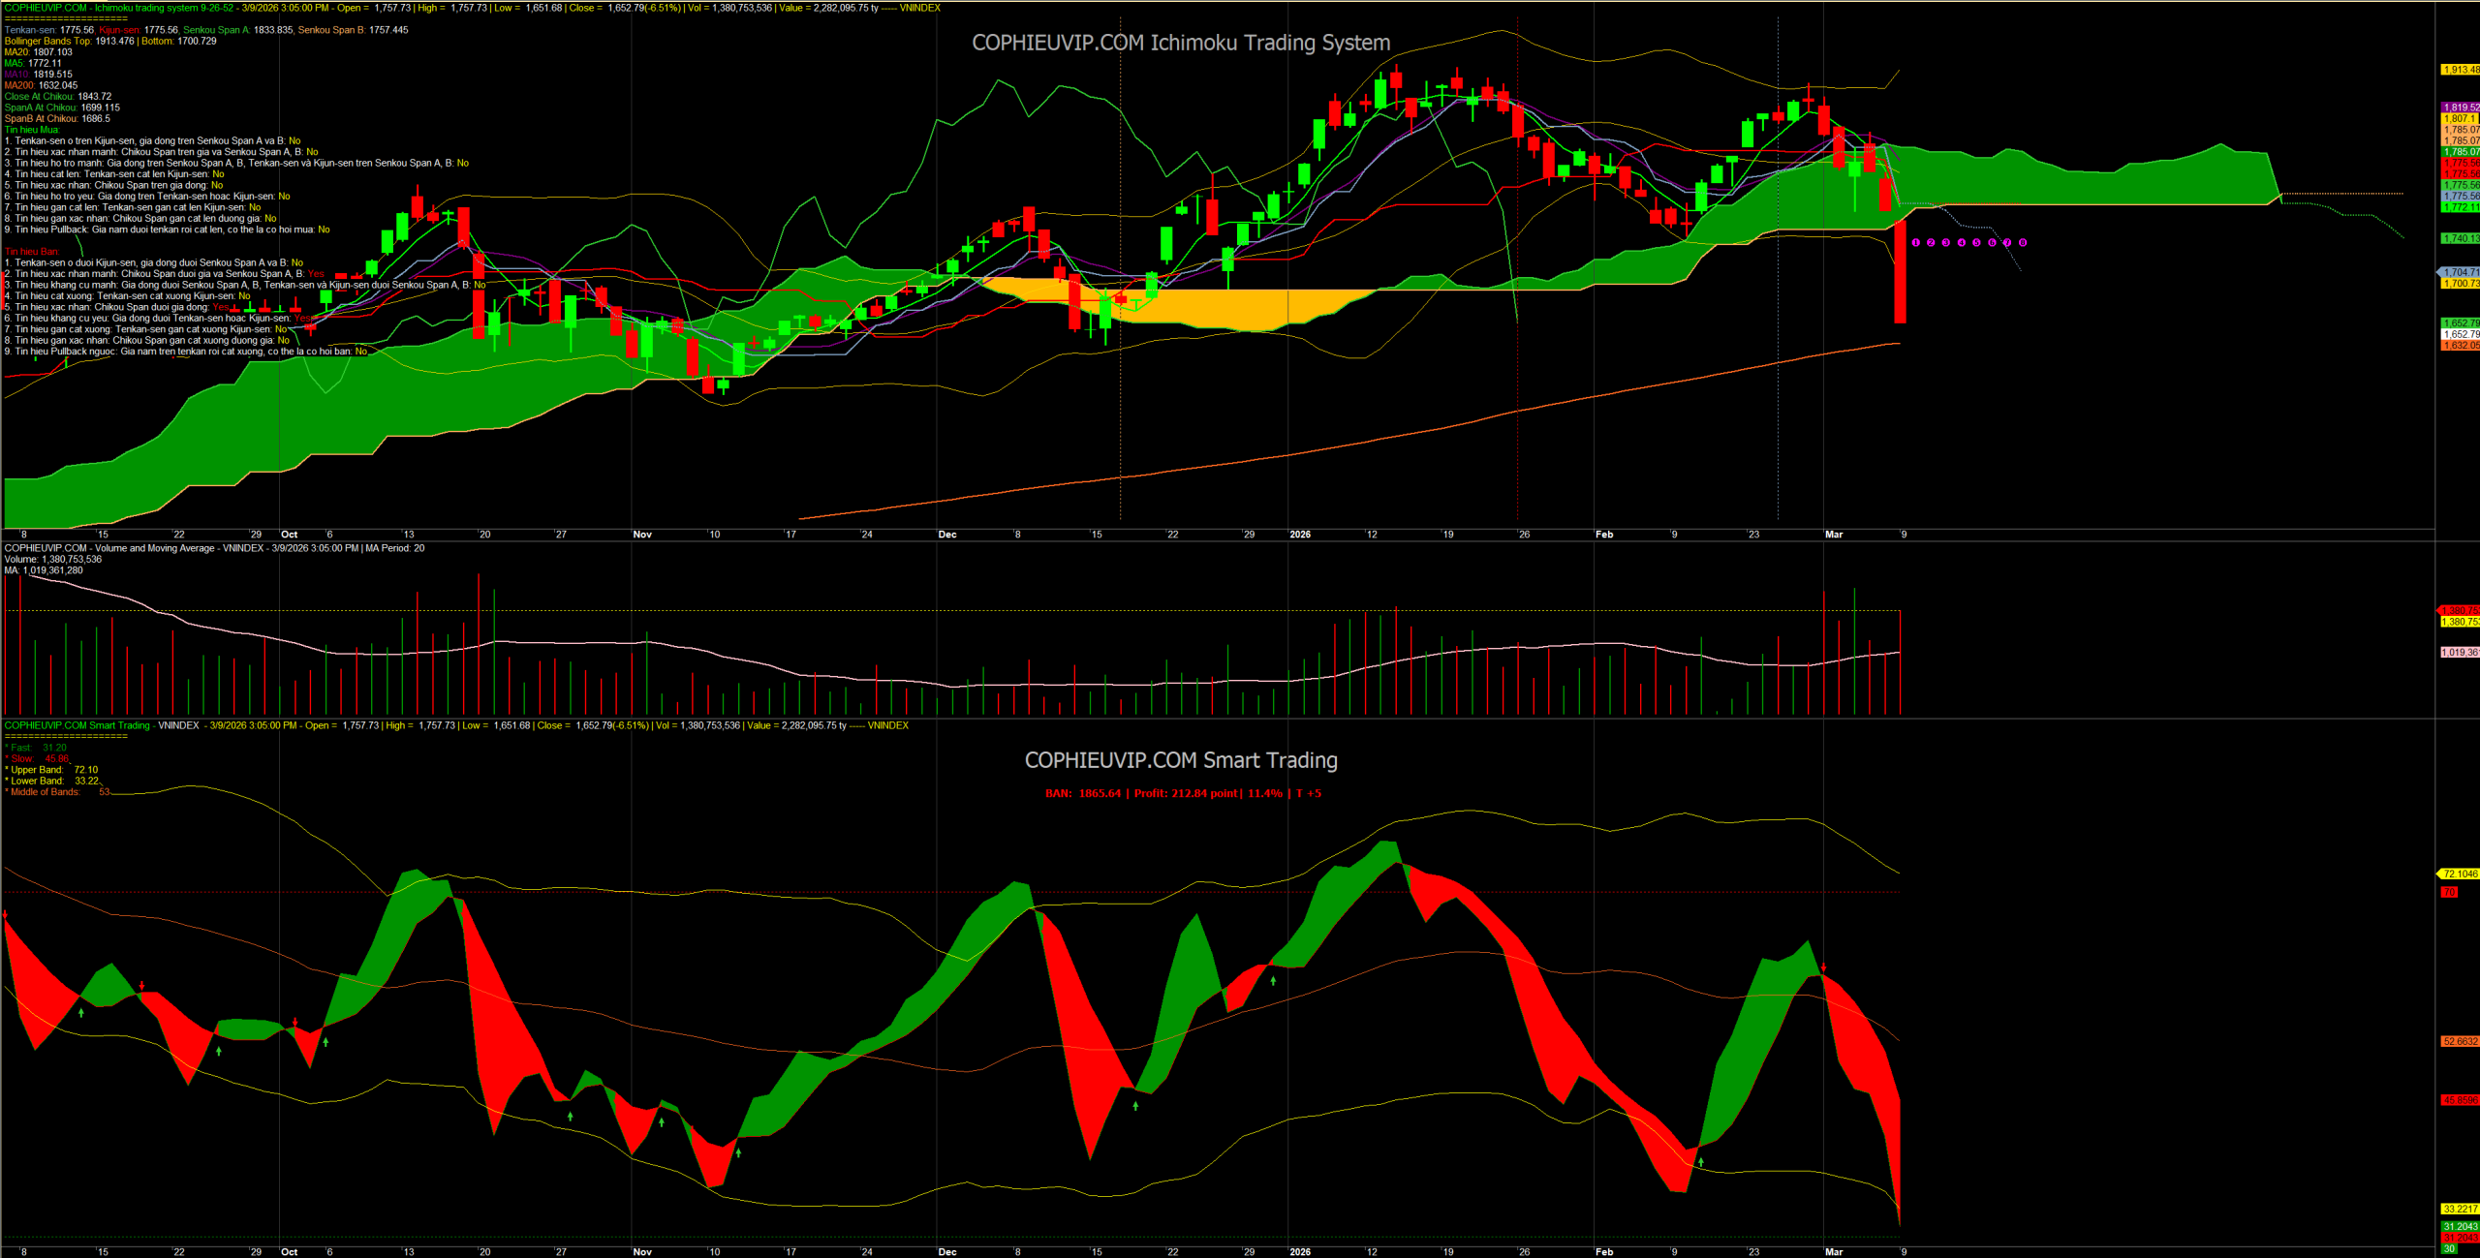Click the pink 1,019,36 volume MA label
Screen dimensions: 2480x1258
pyautogui.click(x=2460, y=653)
